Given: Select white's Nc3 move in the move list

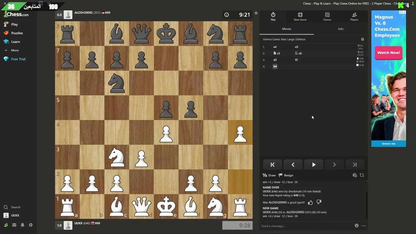Looking at the screenshot, I should [277, 53].
